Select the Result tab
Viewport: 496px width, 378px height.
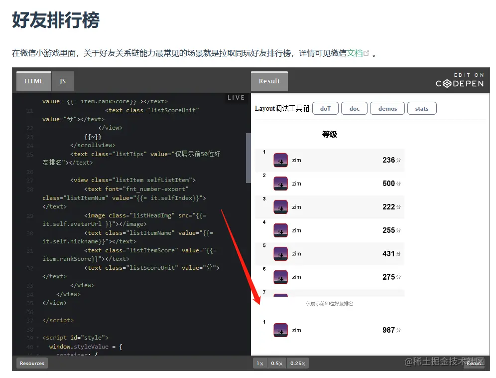tap(269, 81)
